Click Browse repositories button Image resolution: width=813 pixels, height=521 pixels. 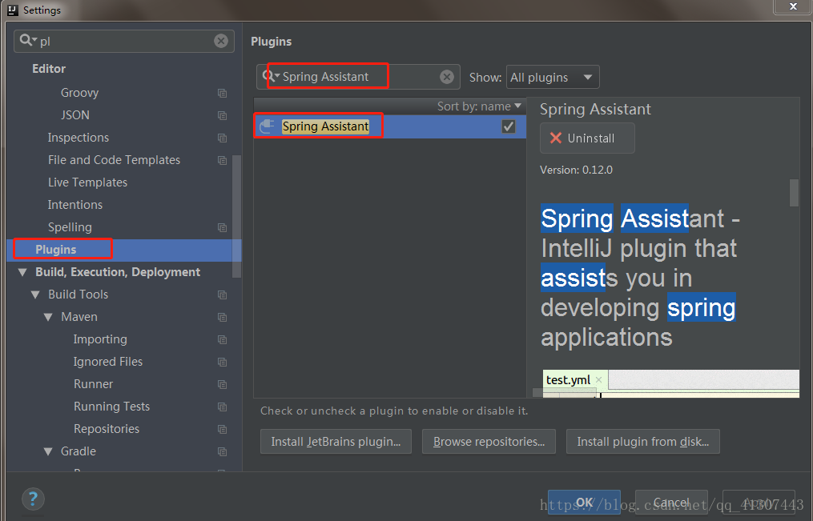pos(489,442)
